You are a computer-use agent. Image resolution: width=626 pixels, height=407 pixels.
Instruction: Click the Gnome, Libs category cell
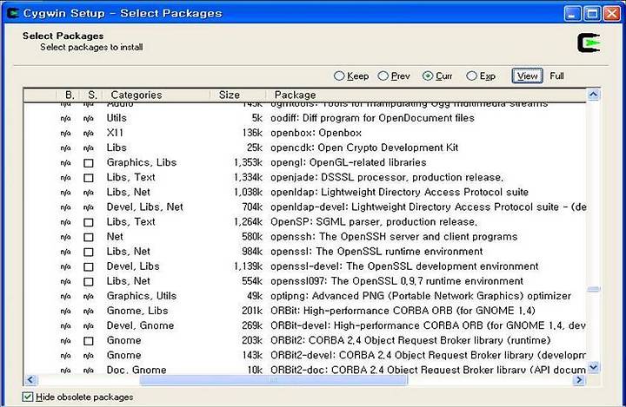[137, 311]
